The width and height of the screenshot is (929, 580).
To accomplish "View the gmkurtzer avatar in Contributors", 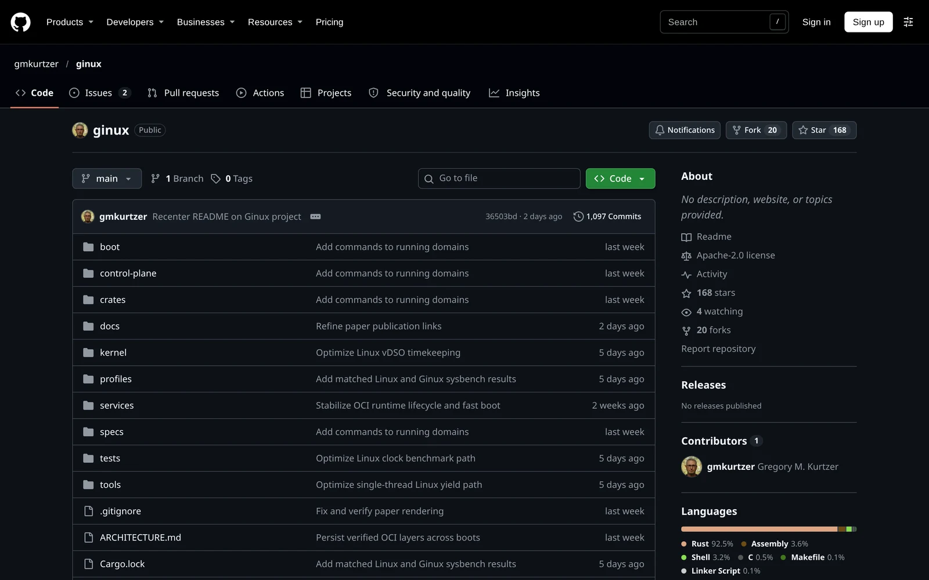I will [692, 466].
